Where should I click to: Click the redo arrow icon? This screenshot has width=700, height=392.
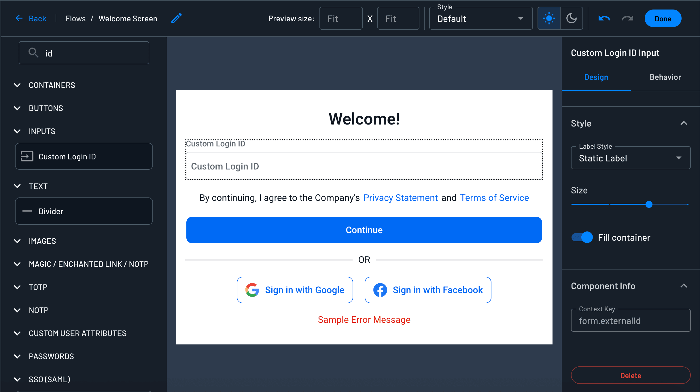(x=627, y=18)
